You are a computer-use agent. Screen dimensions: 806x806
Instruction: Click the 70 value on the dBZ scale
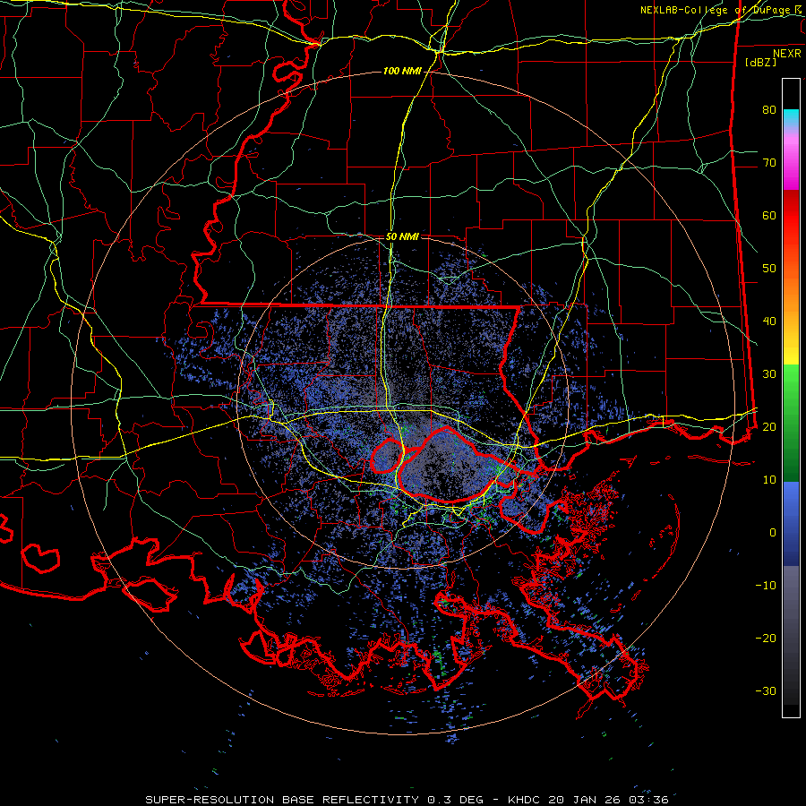coord(769,163)
